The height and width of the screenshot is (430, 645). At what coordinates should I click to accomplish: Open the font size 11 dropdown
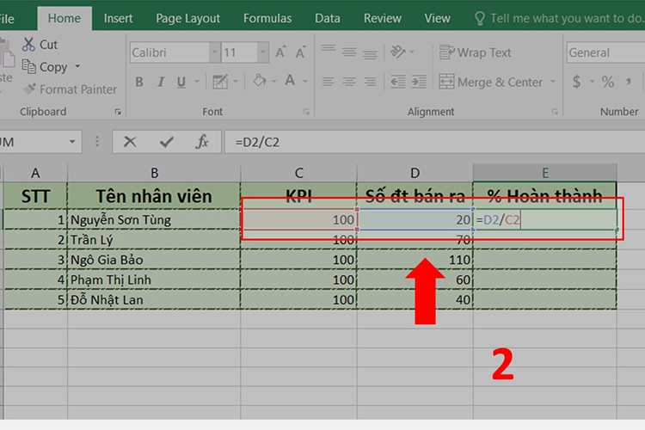pos(262,52)
